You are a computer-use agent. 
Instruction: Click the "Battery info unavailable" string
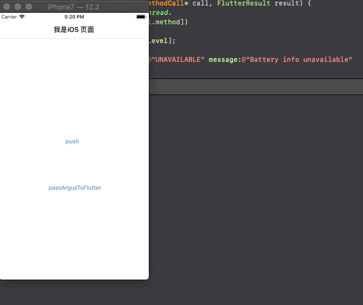click(x=299, y=60)
